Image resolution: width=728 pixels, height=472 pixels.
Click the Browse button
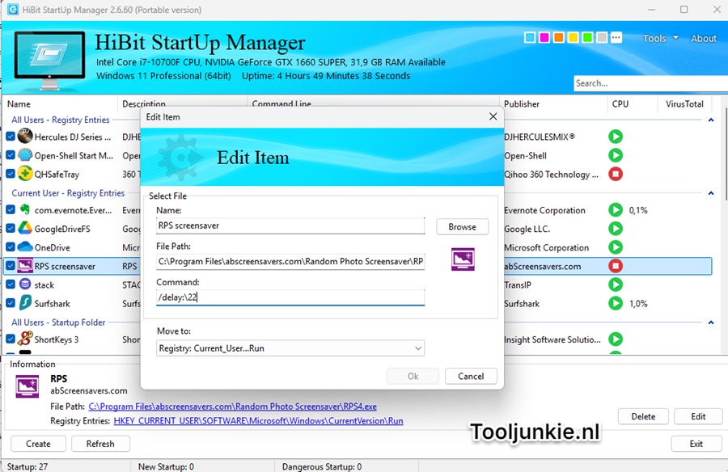coord(462,226)
